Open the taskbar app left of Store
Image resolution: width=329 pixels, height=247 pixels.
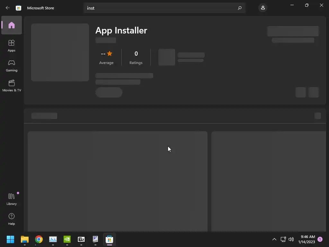click(95, 239)
